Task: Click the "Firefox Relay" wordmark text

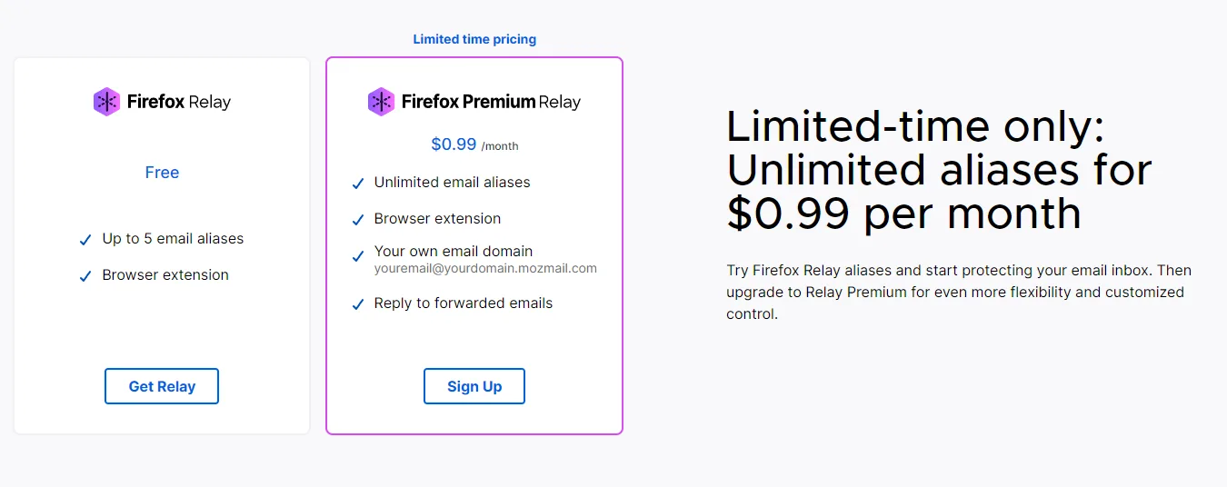Action: (179, 102)
